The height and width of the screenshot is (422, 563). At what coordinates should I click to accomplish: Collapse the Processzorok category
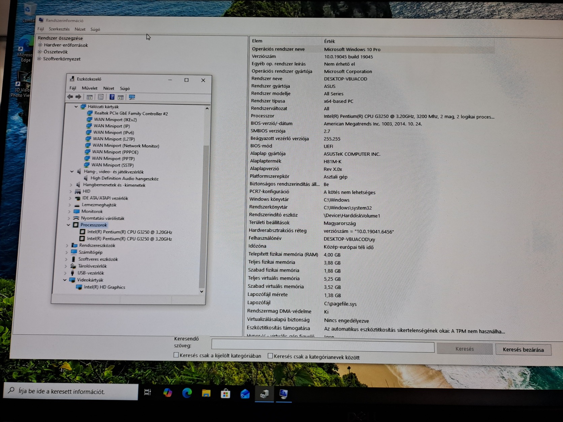tap(68, 225)
